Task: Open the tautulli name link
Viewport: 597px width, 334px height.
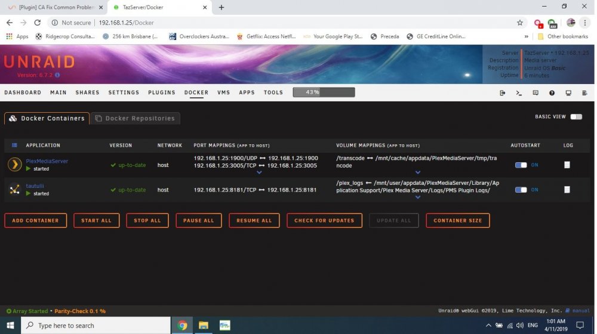Action: [x=35, y=186]
